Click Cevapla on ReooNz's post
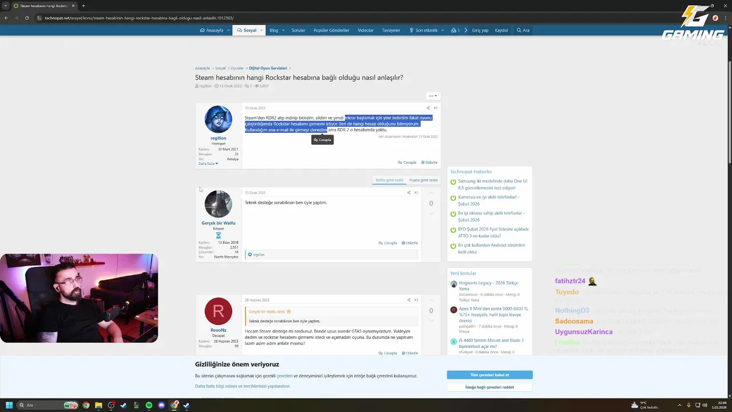Screen dimensions: 732x412 click(388, 353)
